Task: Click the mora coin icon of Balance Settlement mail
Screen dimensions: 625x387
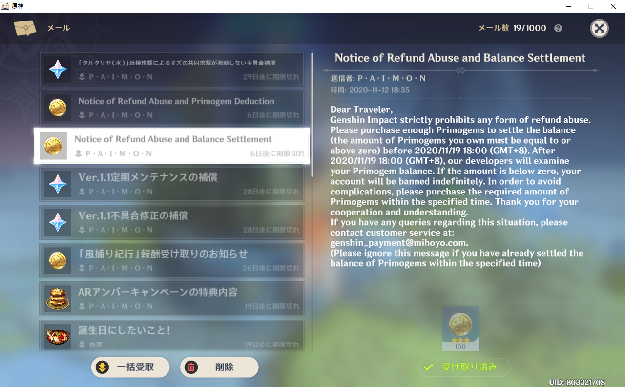Action: tap(53, 146)
